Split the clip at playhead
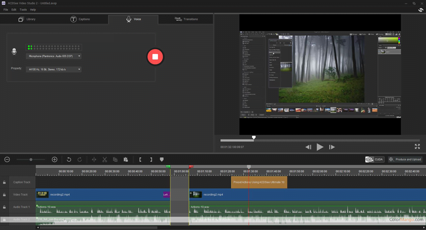The height and width of the screenshot is (230, 426). coord(94,159)
